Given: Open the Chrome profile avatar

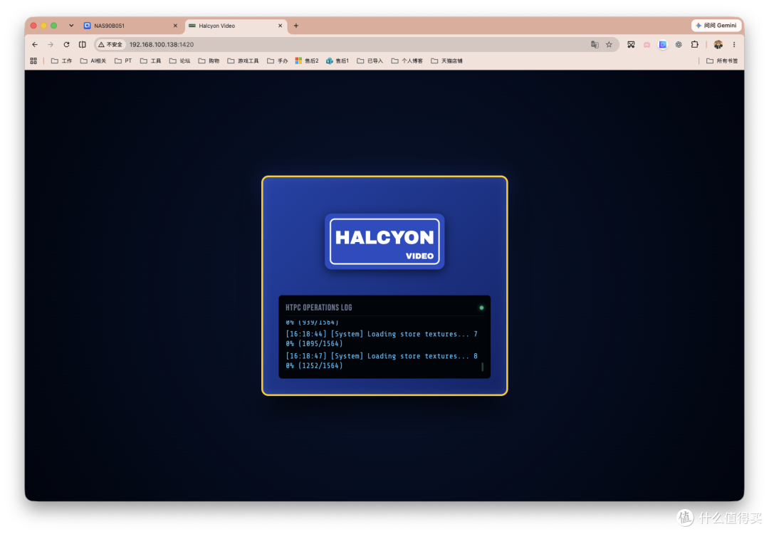Looking at the screenshot, I should click(x=718, y=45).
